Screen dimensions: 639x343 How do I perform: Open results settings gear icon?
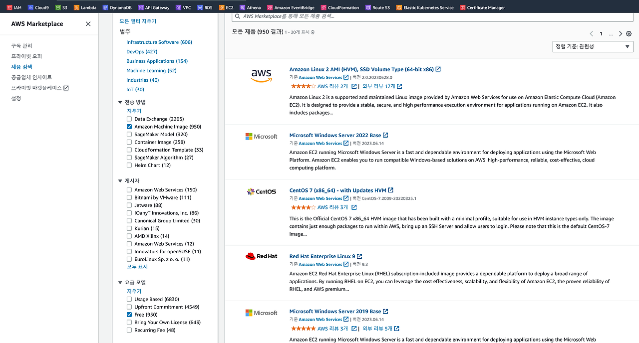point(629,34)
